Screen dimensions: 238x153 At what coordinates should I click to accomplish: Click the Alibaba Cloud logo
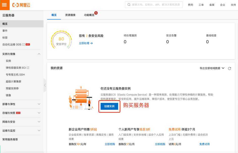(x=21, y=5)
